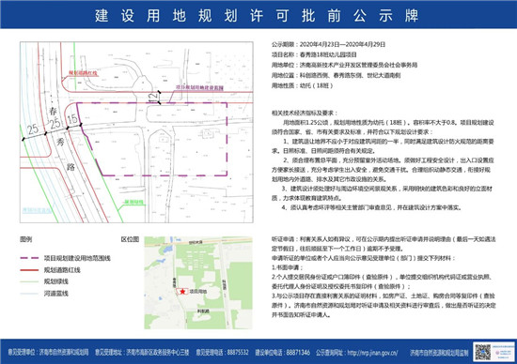Click the legend label 规划绿线
This screenshot has width=517, height=364.
(56, 281)
